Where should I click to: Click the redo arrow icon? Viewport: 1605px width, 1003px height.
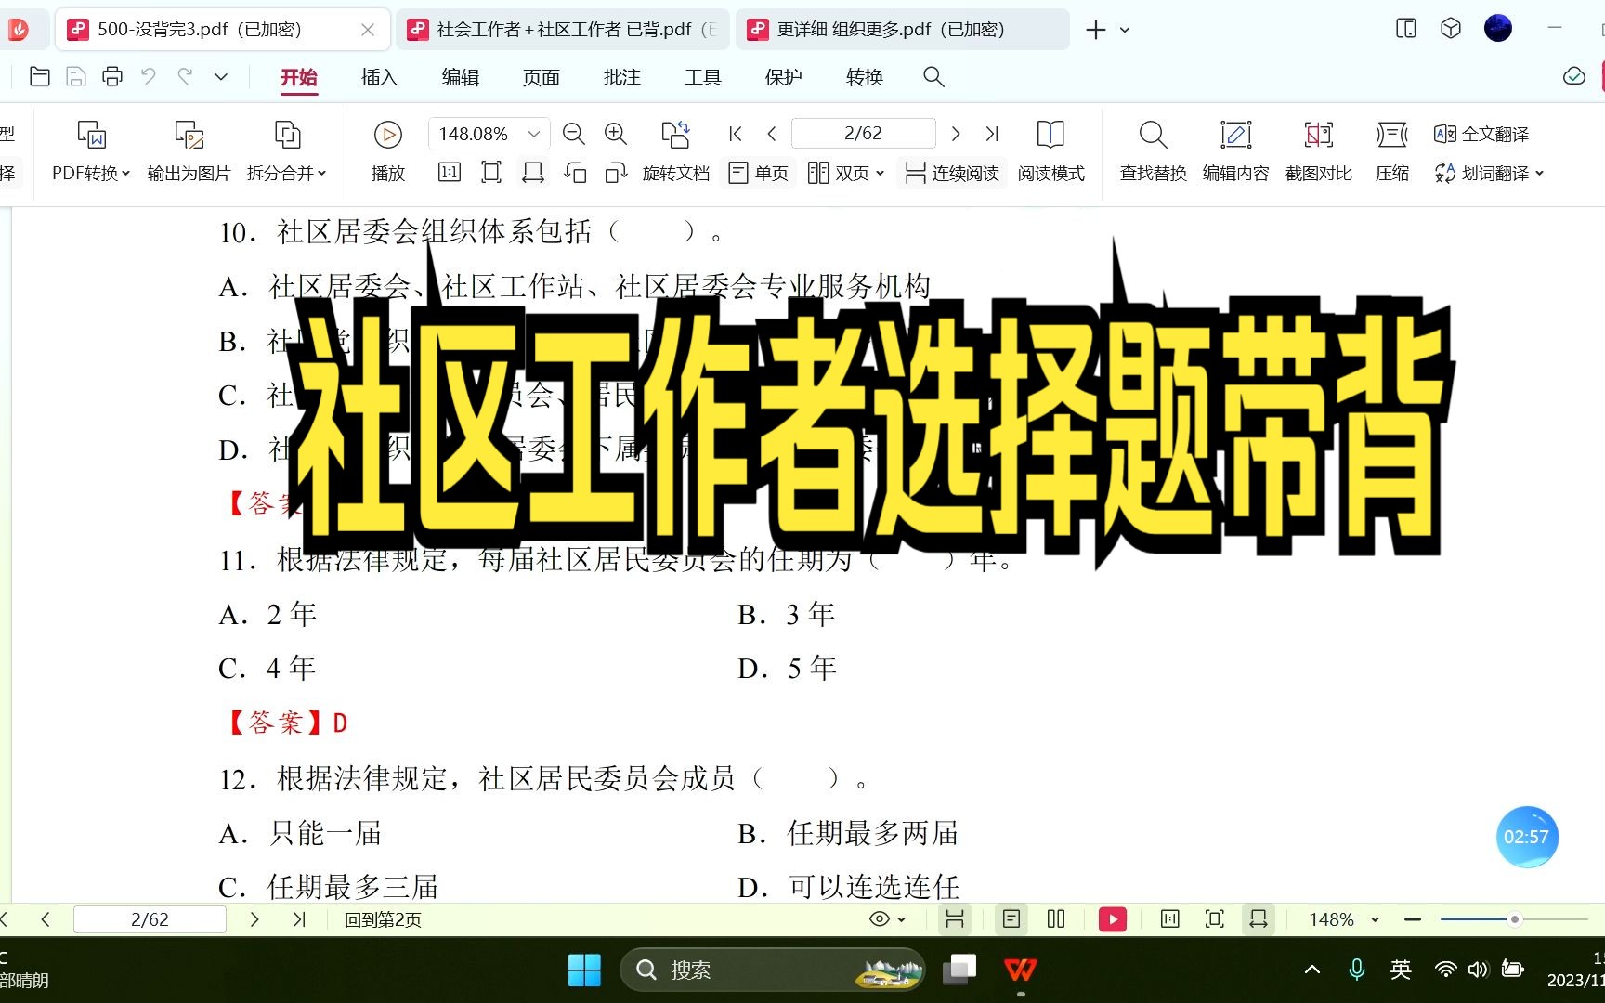185,77
